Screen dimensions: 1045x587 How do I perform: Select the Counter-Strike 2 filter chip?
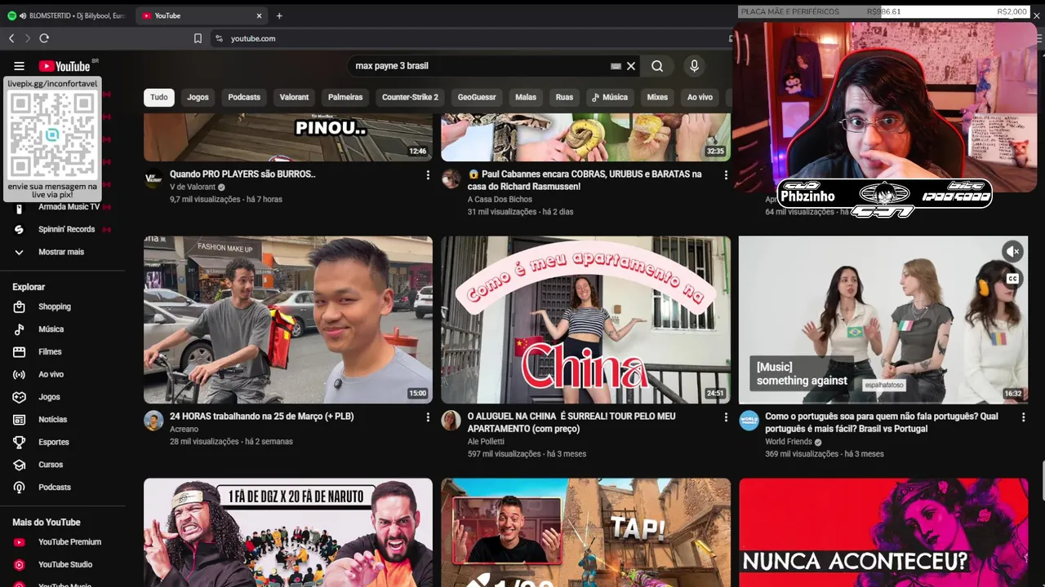410,97
